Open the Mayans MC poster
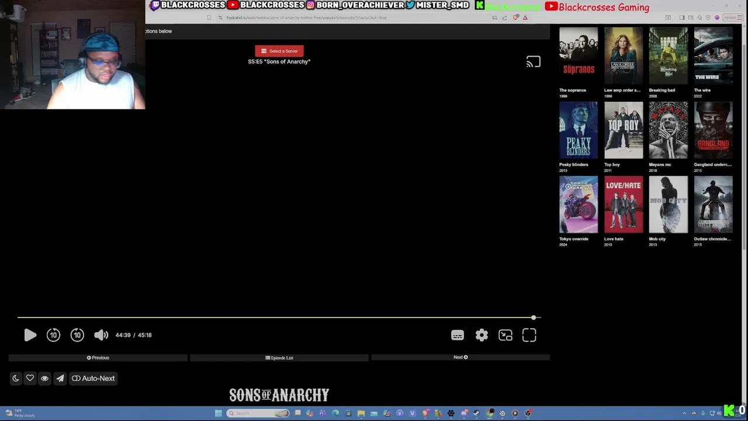The height and width of the screenshot is (421, 748). click(x=669, y=130)
